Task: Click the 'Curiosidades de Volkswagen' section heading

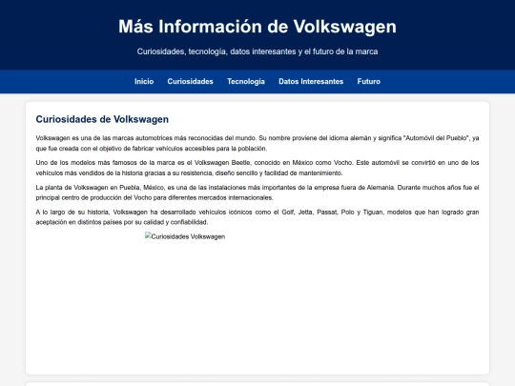Action: click(102, 119)
